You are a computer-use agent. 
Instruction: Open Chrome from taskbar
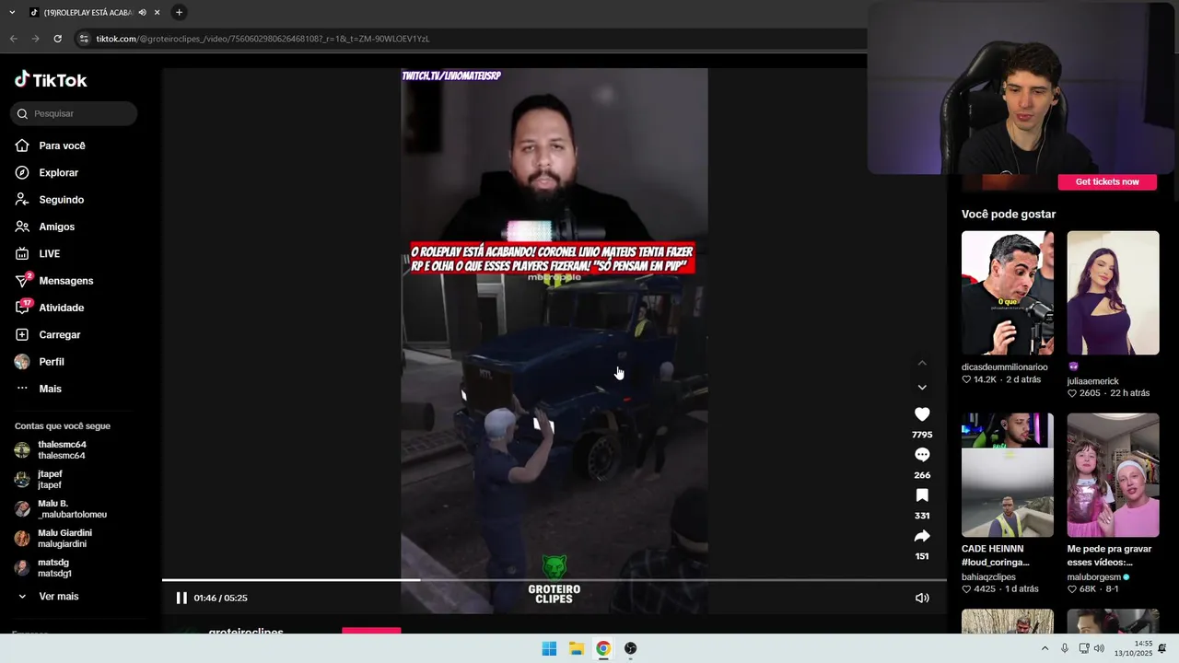point(603,648)
